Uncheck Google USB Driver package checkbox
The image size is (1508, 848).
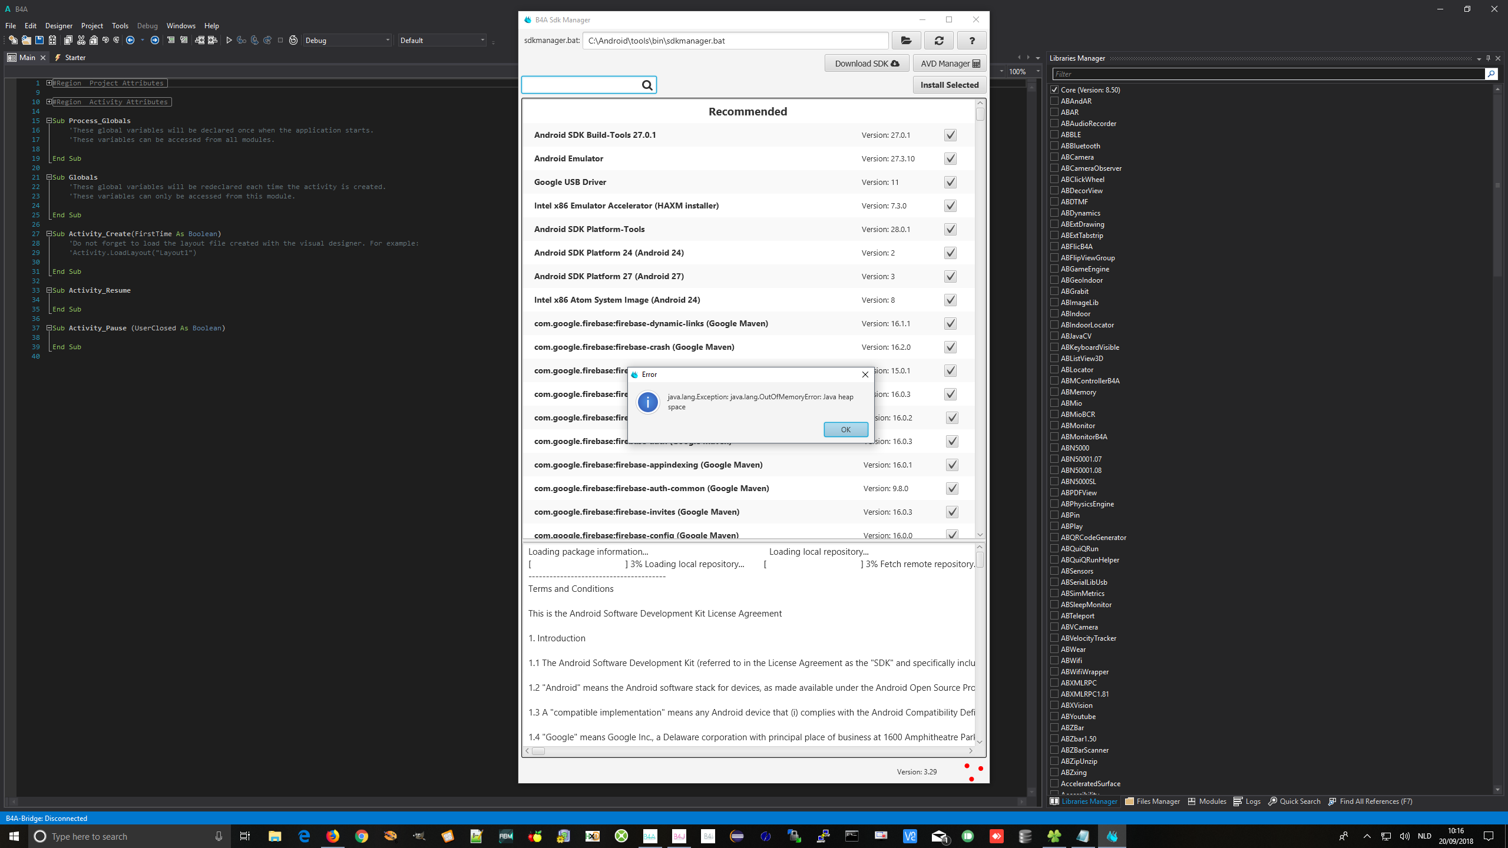pyautogui.click(x=950, y=182)
